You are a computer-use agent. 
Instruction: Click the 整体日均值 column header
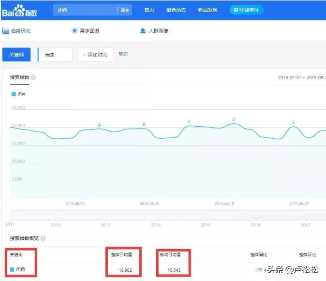pyautogui.click(x=121, y=254)
